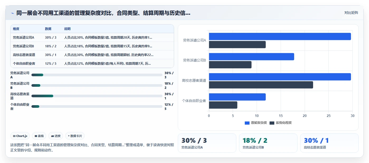The height and width of the screenshot is (163, 369).
Task: Select the Chart.js tag chip
Action: (x=20, y=136)
